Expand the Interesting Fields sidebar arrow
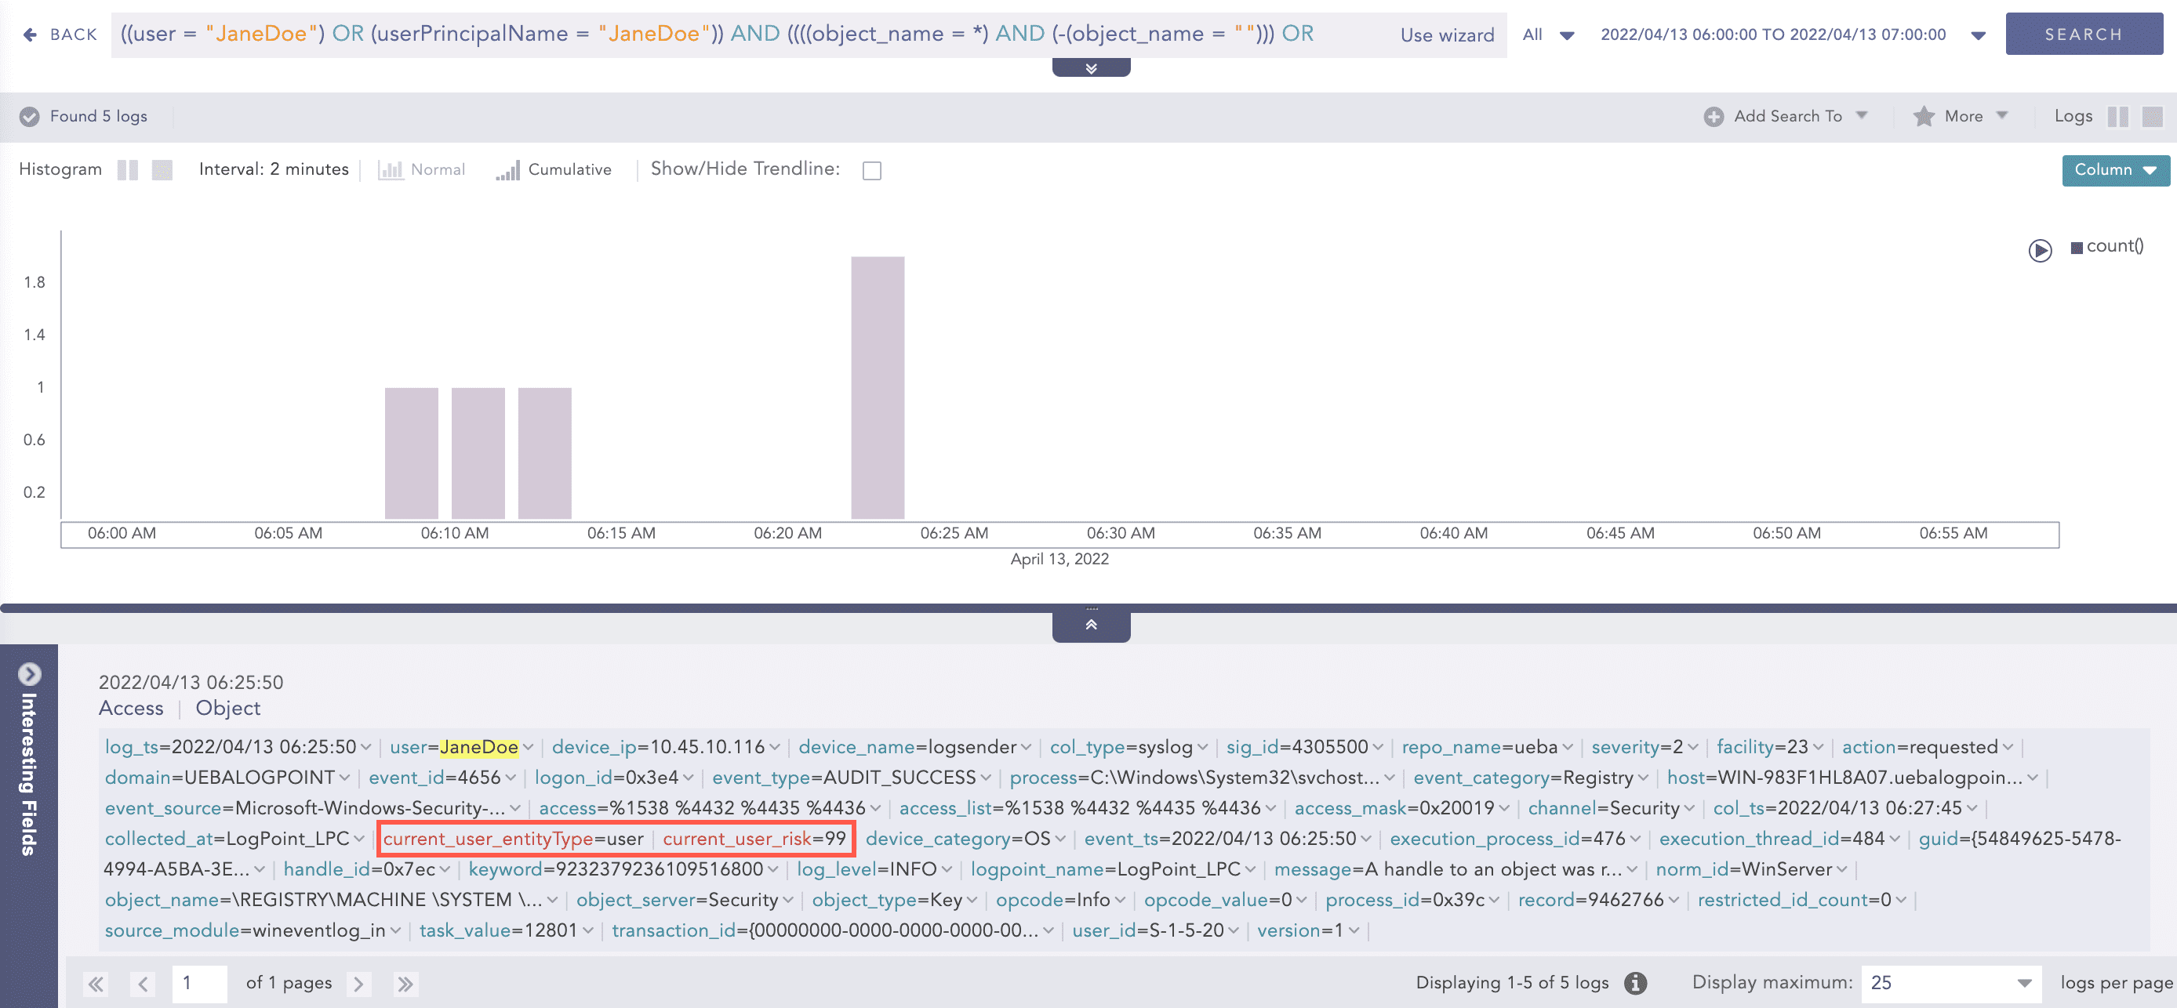2177x1008 pixels. (30, 673)
